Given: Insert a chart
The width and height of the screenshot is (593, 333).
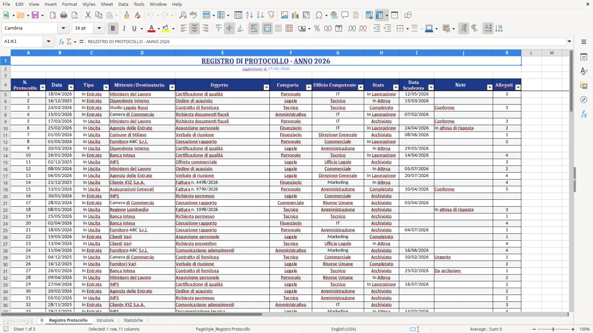Looking at the screenshot, I should 296,15.
